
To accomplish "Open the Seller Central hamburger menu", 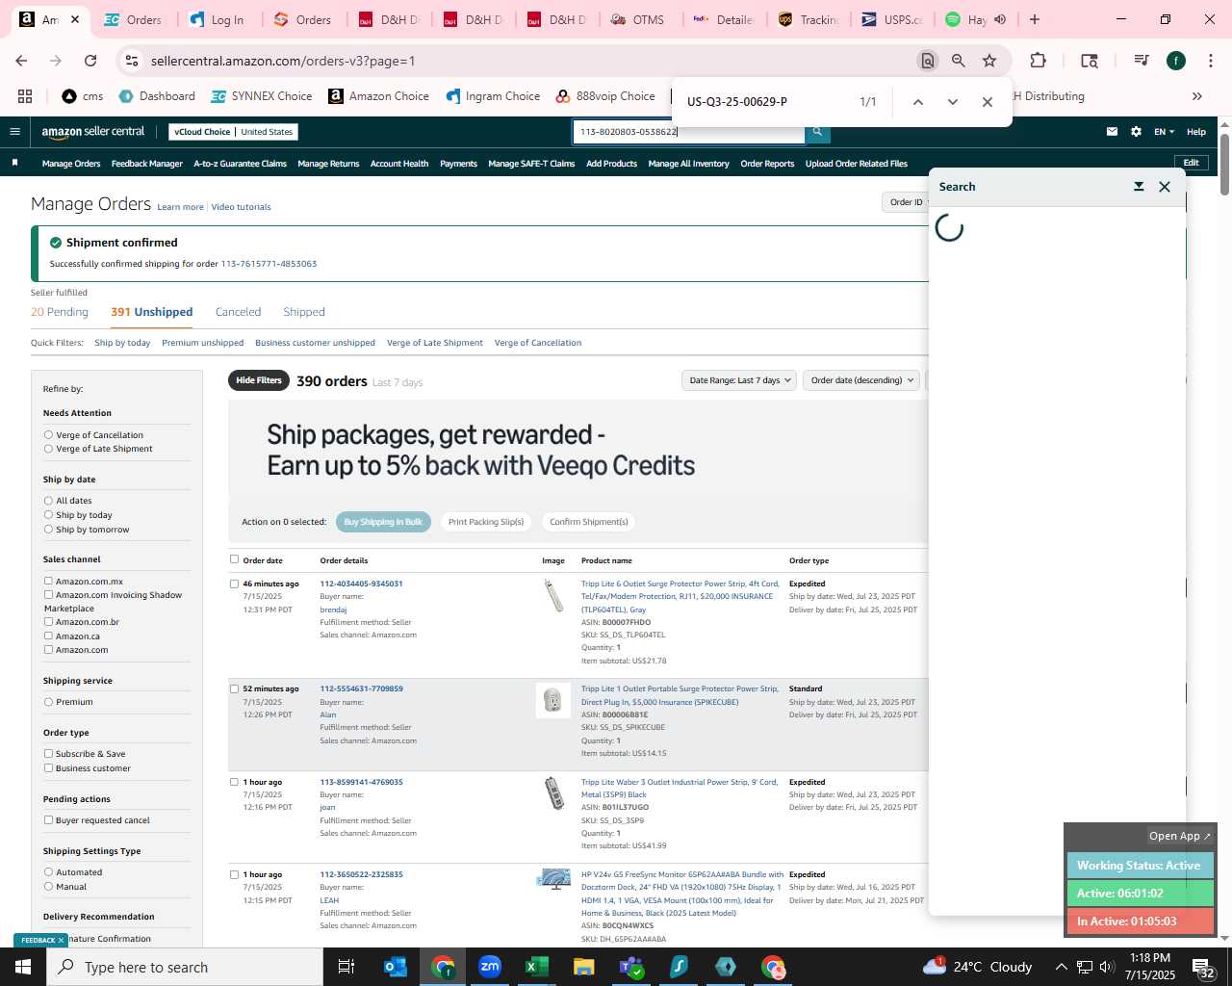I will (x=14, y=132).
